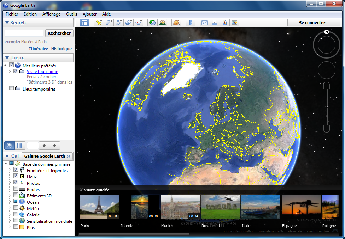The image size is (345, 239).
Task: Expand the Plus tree node
Action: coord(10,227)
